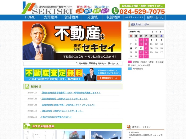186x139 pixels.
Task: Click the scrolling 土地や建物の不動産 ticker text
Action: coord(98,63)
